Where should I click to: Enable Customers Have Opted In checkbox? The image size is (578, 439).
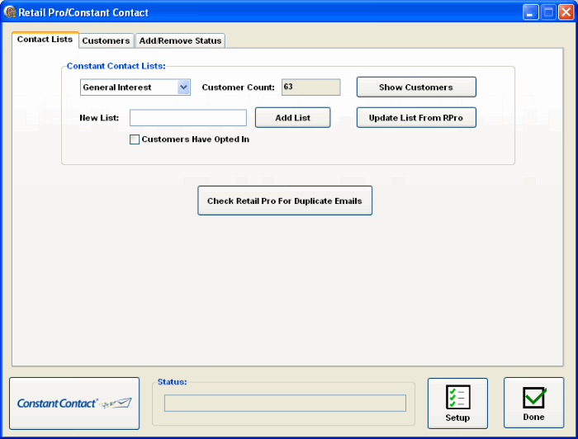(x=135, y=139)
